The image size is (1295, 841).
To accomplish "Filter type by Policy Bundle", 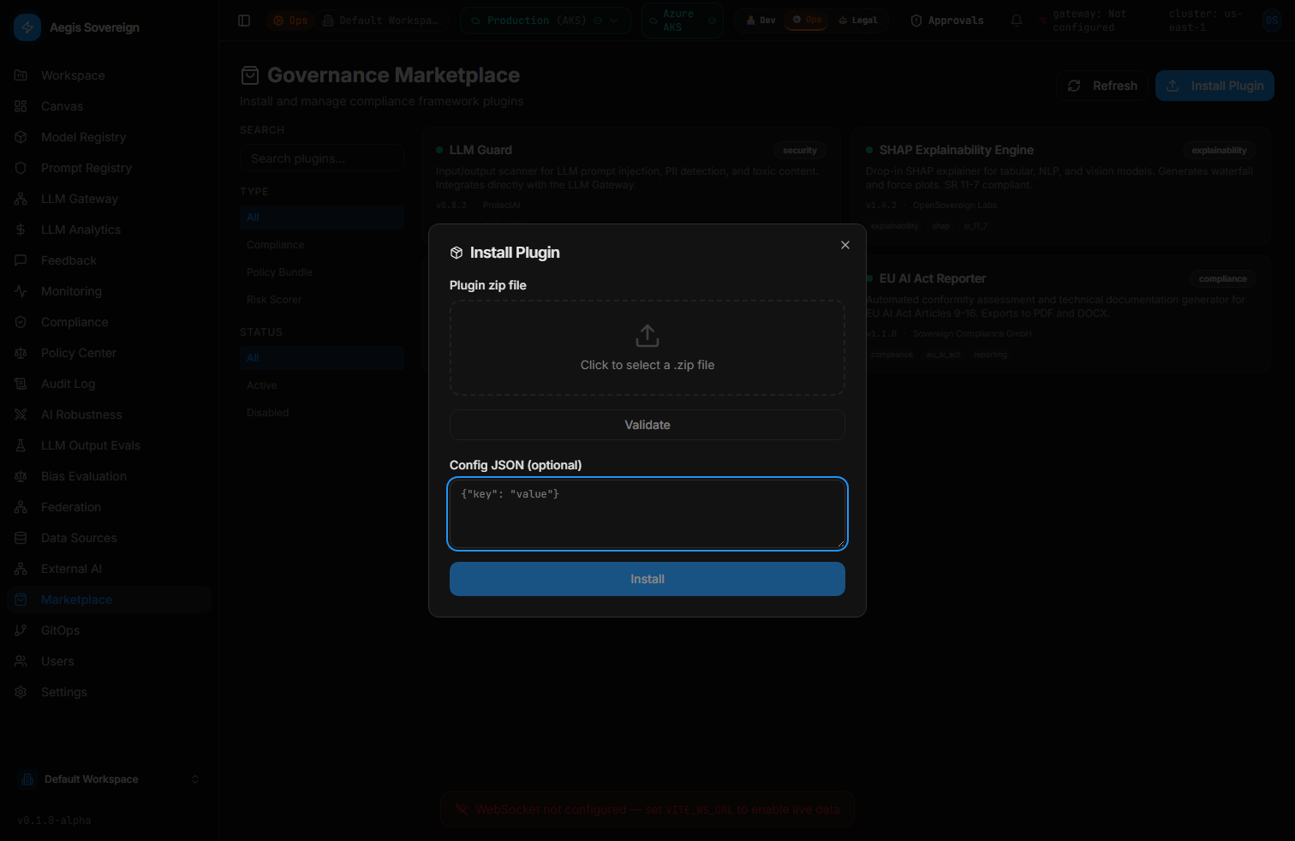I will 322,272.
